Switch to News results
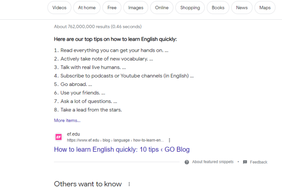The image size is (282, 188). pos(242,8)
